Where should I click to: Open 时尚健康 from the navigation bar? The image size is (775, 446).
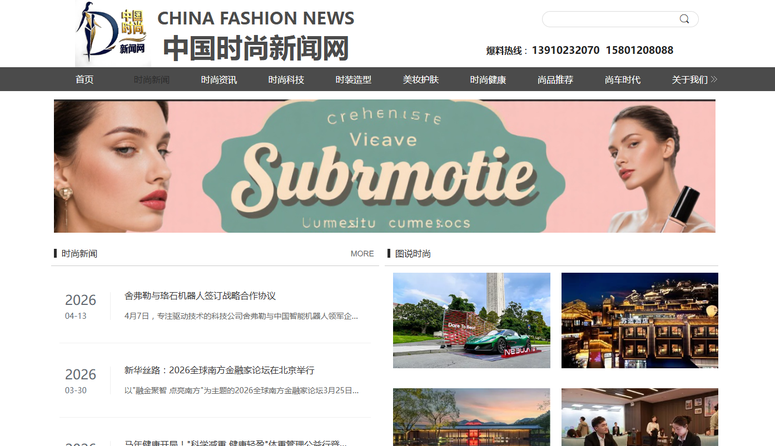pyautogui.click(x=488, y=79)
